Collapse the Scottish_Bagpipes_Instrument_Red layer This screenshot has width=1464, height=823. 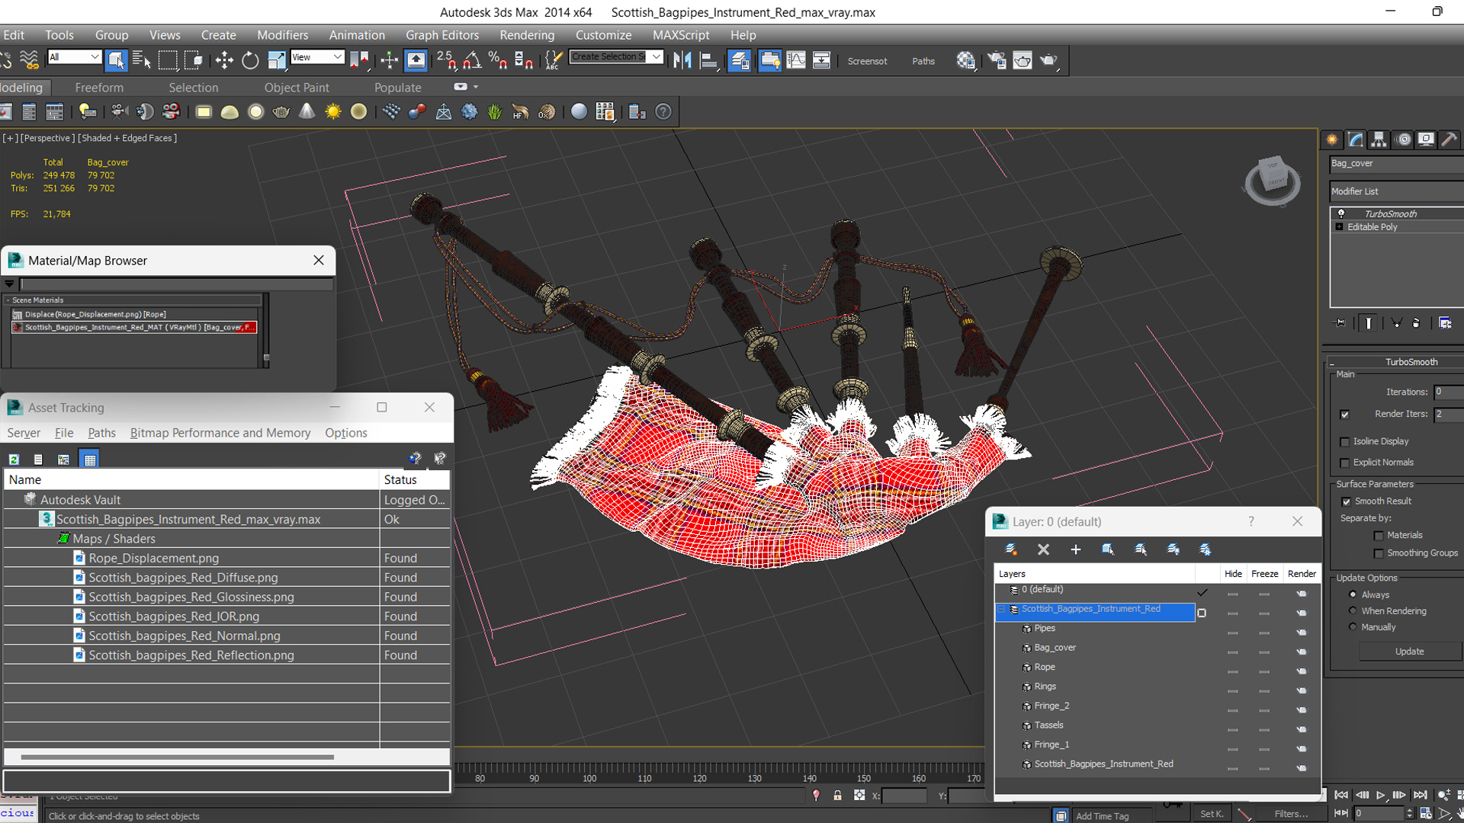pos(1001,609)
